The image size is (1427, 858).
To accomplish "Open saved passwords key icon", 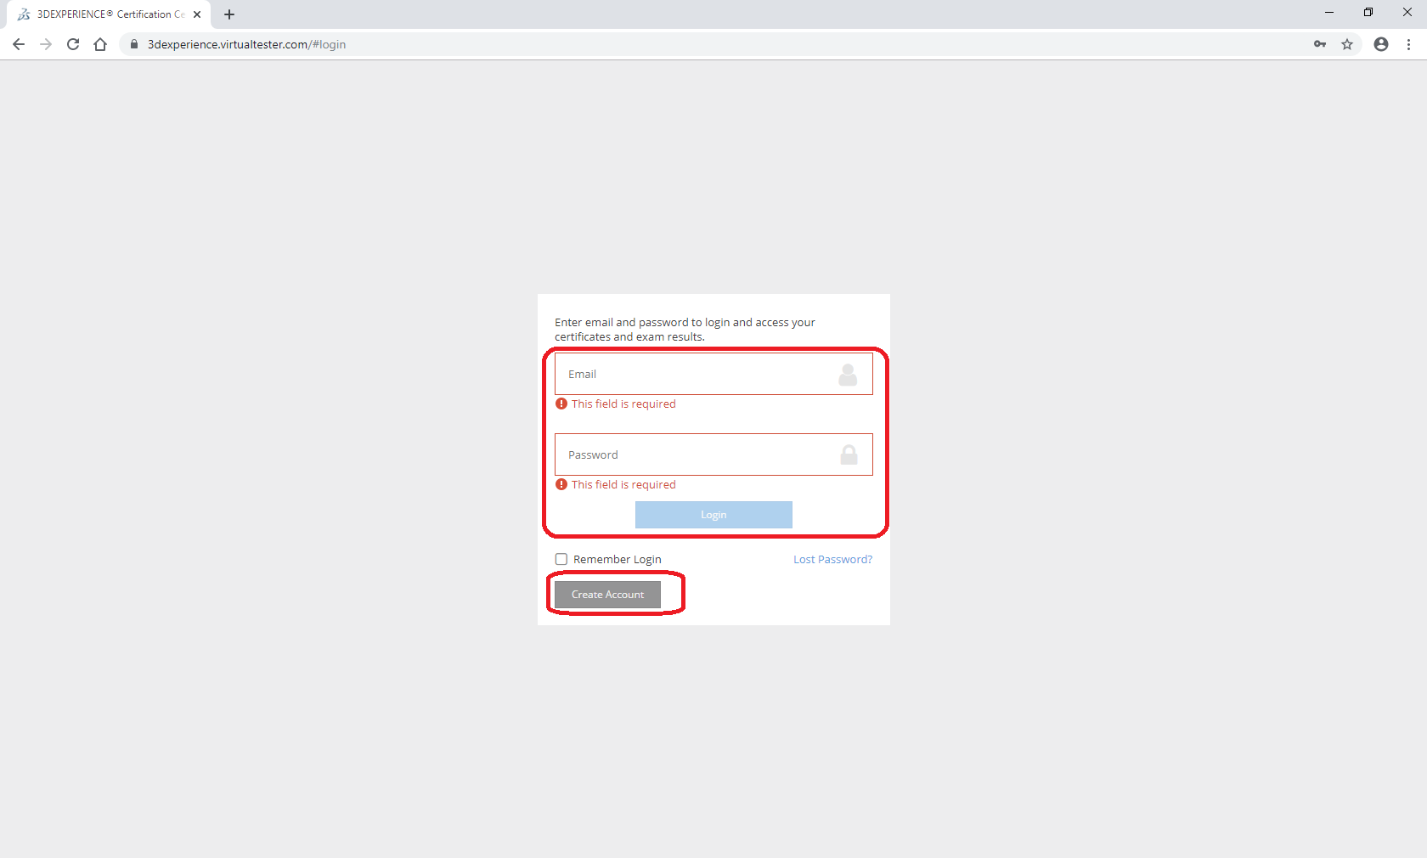I will (x=1320, y=44).
